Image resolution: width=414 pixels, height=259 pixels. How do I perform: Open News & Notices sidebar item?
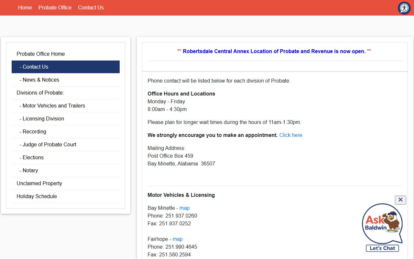pos(66,80)
